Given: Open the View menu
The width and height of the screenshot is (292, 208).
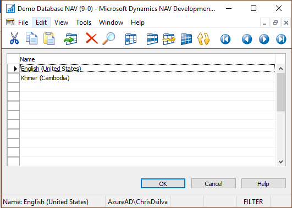Looking at the screenshot, I should (x=61, y=23).
